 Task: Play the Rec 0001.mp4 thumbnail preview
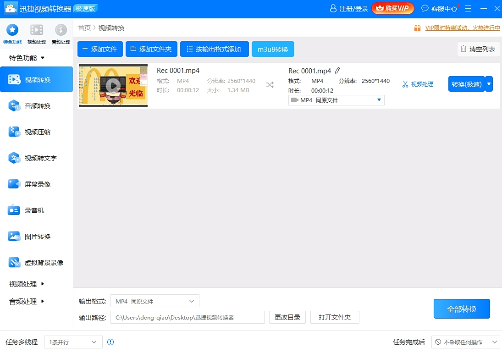tap(113, 85)
